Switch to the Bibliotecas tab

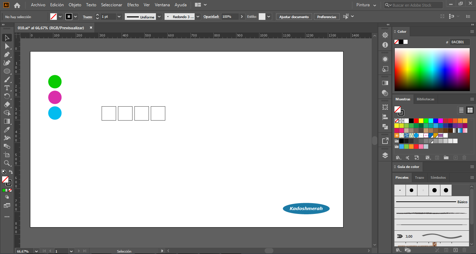pyautogui.click(x=425, y=99)
